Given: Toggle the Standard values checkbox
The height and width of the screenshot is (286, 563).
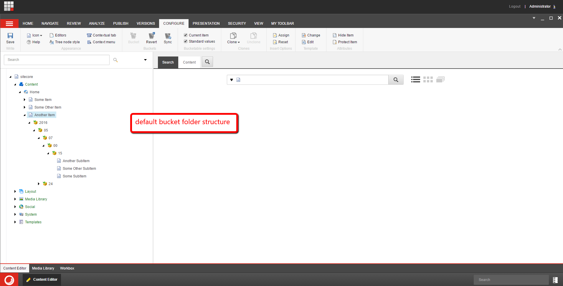Looking at the screenshot, I should (x=186, y=41).
